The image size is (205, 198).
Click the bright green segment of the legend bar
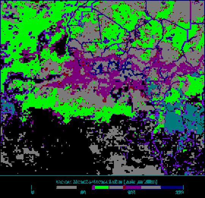pos(102,187)
